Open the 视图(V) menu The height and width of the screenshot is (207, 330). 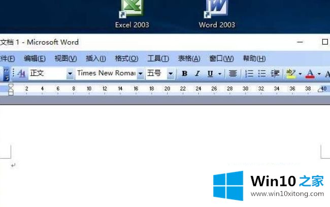(65, 58)
